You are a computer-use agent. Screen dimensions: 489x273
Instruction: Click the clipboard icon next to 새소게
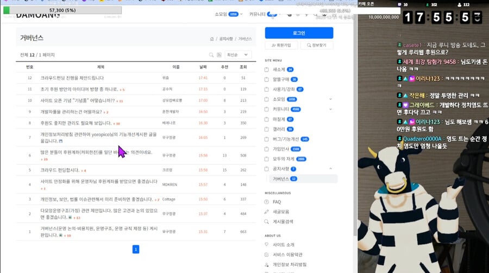pyautogui.click(x=267, y=69)
